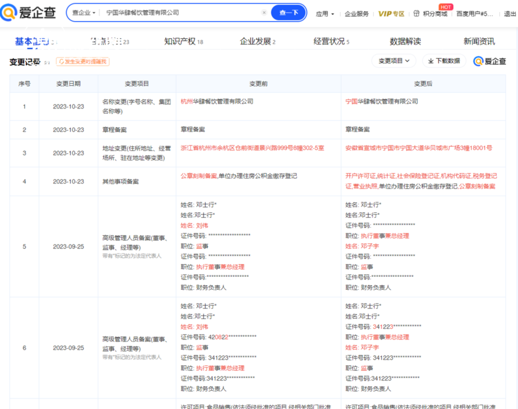
Task: Click 公章刻制备案 text in row 4 变更前
Action: pyautogui.click(x=198, y=176)
